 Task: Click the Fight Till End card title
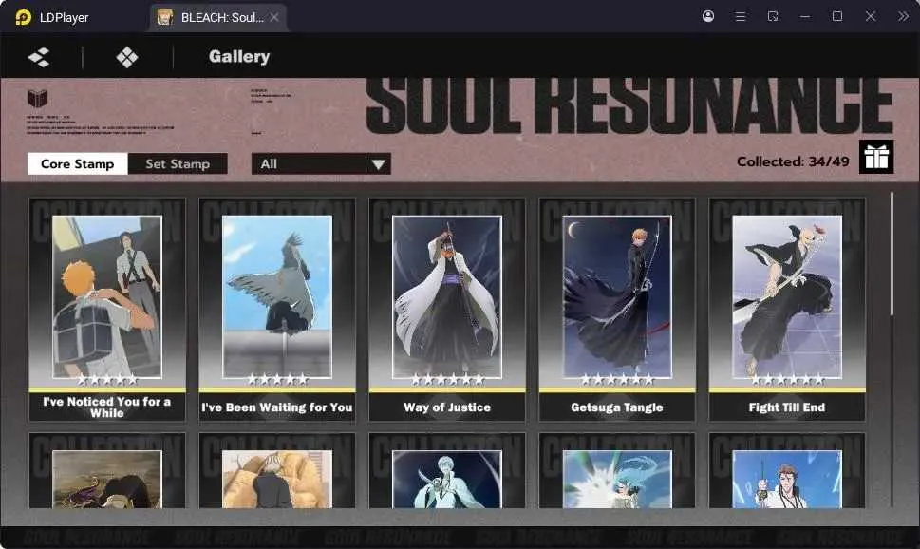point(787,407)
